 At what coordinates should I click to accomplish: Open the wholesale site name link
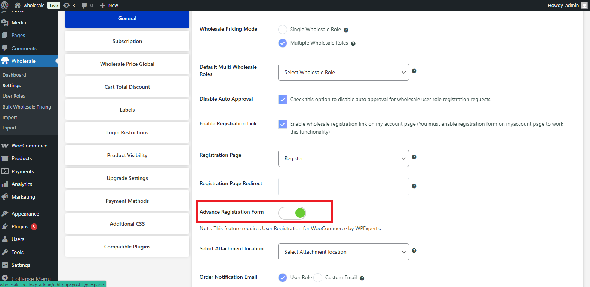click(34, 5)
